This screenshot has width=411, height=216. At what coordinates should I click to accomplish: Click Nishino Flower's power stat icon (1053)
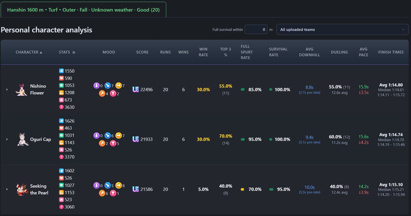point(61,85)
